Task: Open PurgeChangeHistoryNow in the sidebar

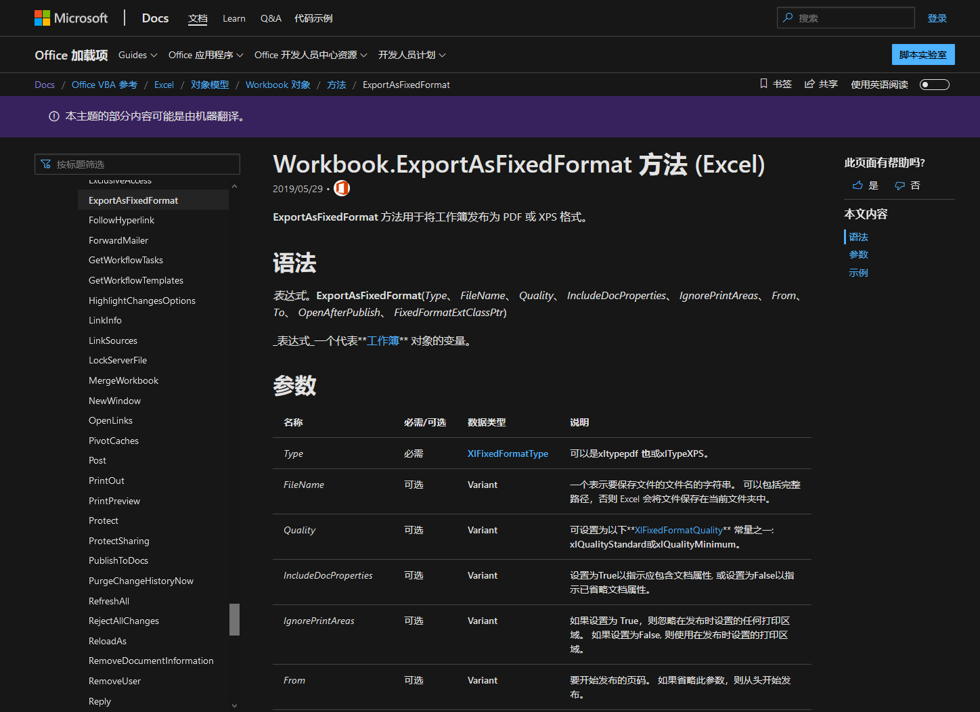Action: point(141,581)
